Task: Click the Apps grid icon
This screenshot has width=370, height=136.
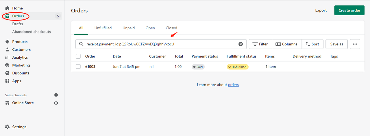Action: coord(8,81)
